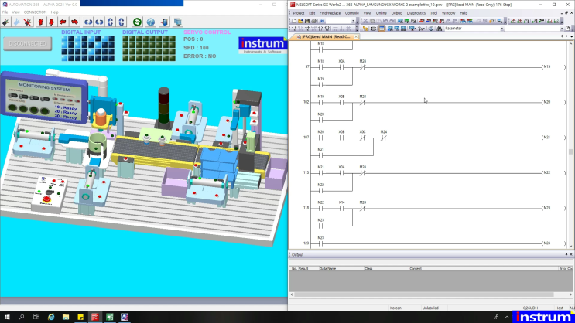This screenshot has height=323, width=575.
Task: Open Internet Explorer from the taskbar
Action: click(51, 317)
